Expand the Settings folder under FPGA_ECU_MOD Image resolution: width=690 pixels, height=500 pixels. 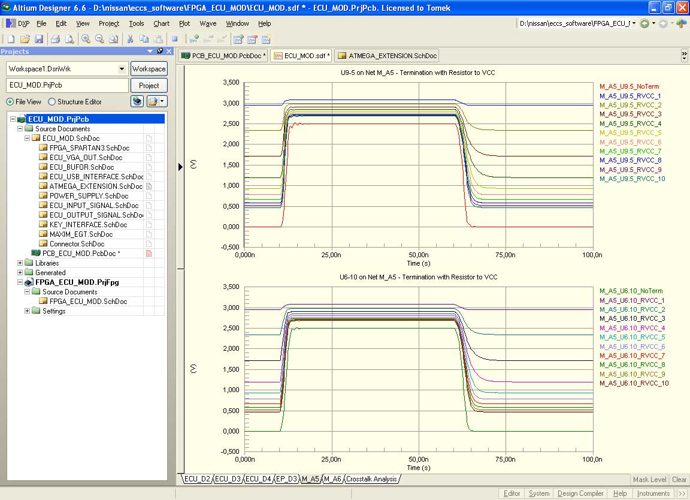point(28,311)
